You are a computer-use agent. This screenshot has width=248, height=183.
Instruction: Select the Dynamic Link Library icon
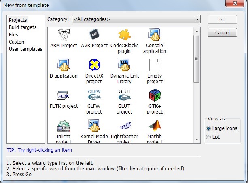124,65
